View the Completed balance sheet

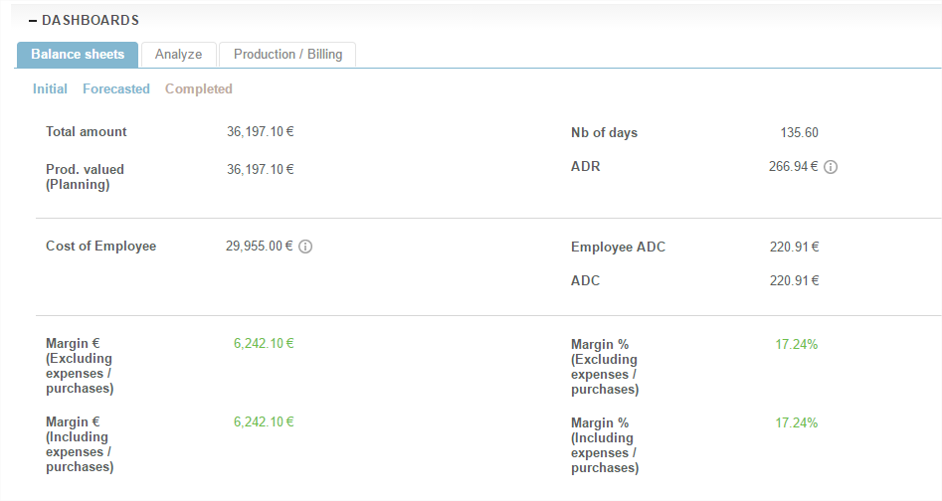click(x=199, y=89)
